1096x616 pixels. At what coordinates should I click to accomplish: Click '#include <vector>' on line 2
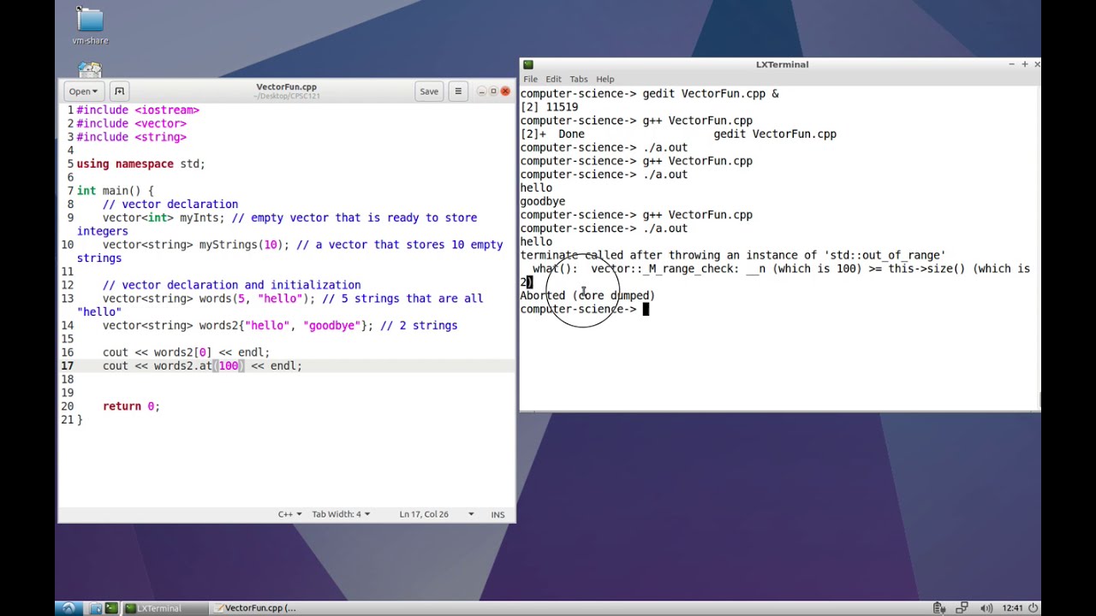click(x=131, y=124)
